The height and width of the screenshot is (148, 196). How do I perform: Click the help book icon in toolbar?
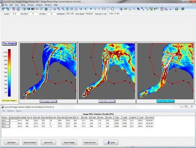pos(183,9)
